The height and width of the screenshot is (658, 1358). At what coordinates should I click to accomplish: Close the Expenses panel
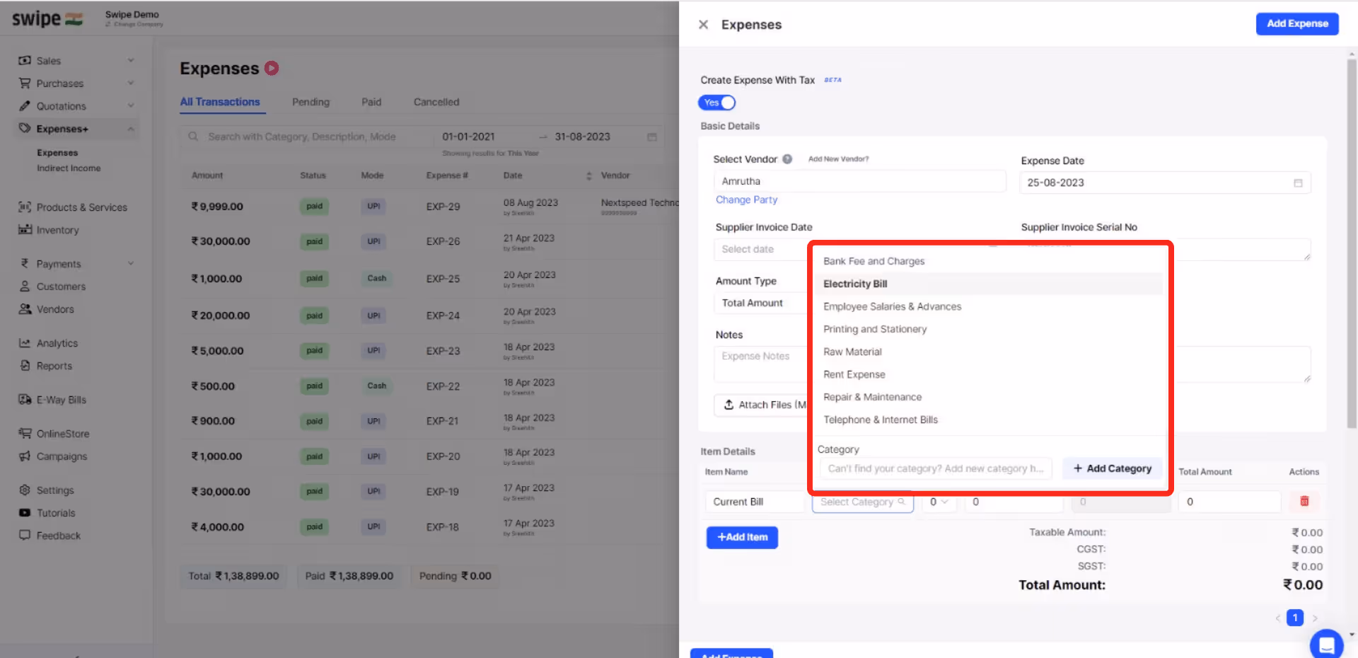coord(703,25)
